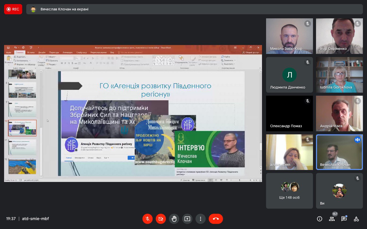Select Олександр Помаз tile
This screenshot has height=229, width=367.
click(290, 114)
